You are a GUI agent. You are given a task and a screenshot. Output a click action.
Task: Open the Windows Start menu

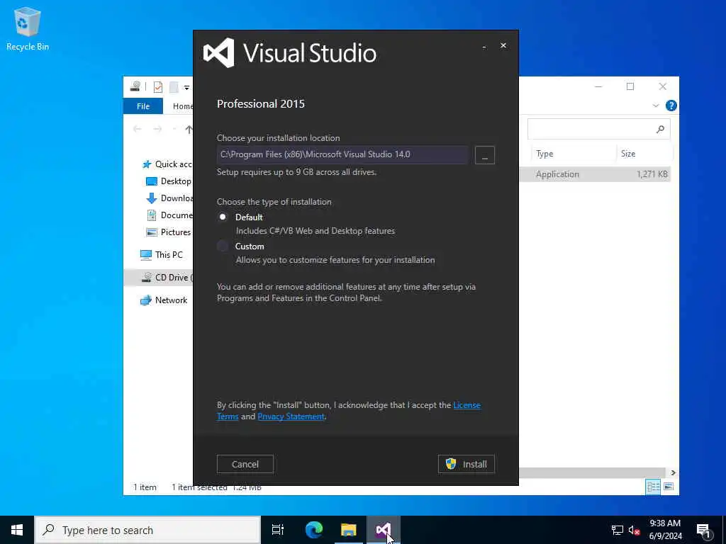pyautogui.click(x=17, y=530)
